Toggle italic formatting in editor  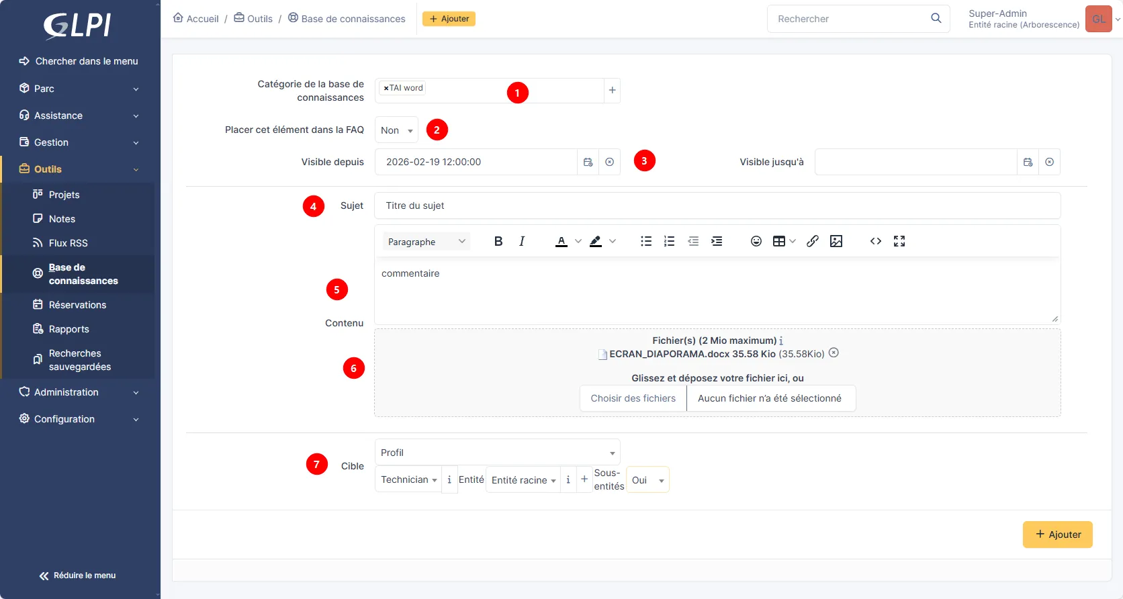coord(522,241)
